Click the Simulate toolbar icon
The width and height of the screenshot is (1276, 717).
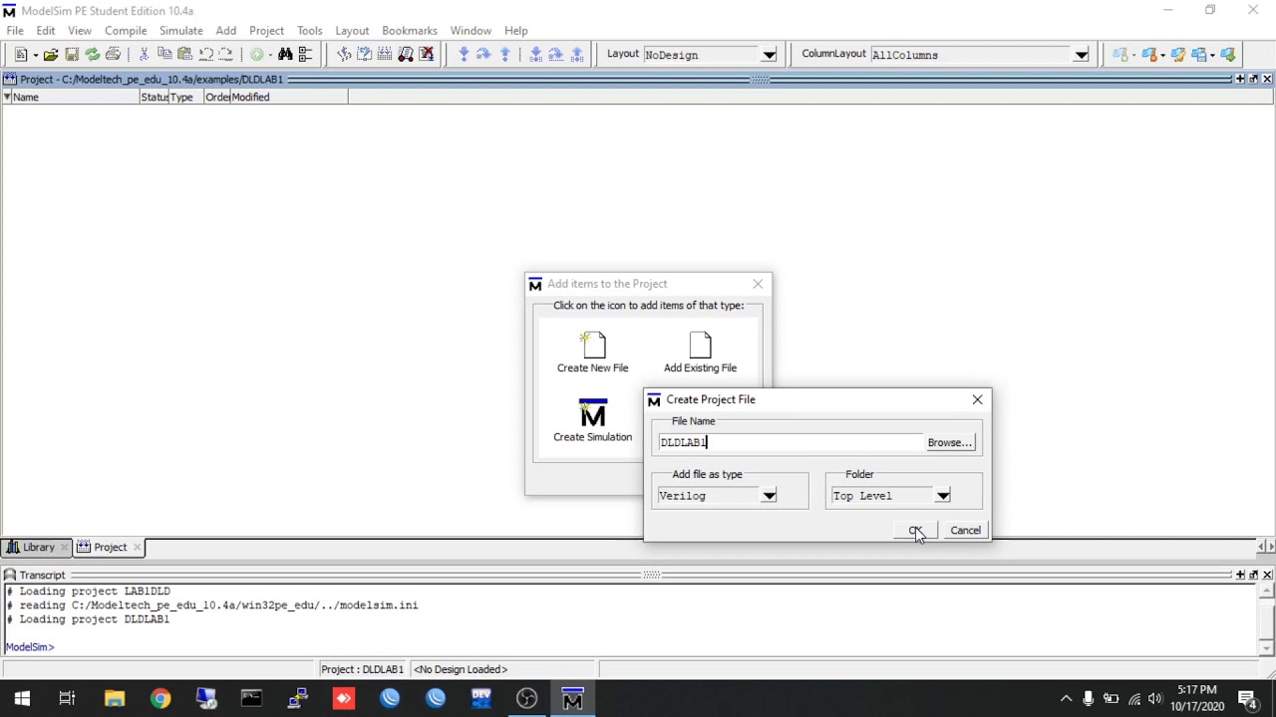[406, 55]
